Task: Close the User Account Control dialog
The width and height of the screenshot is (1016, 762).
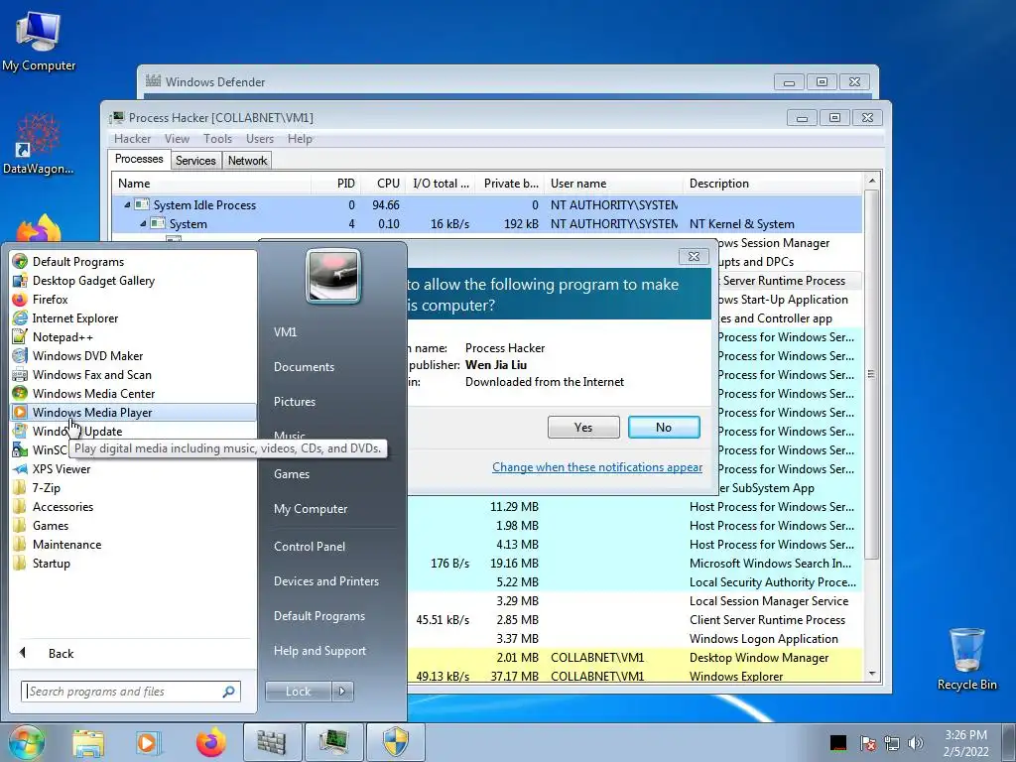Action: 694,256
